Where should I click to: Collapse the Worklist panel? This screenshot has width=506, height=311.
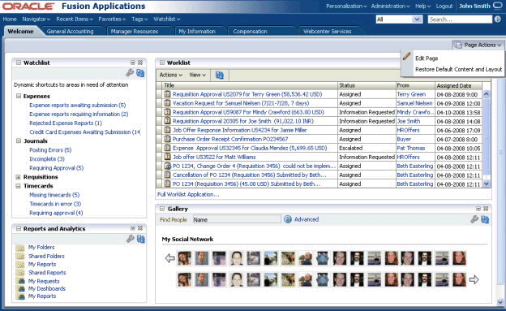tap(162, 63)
